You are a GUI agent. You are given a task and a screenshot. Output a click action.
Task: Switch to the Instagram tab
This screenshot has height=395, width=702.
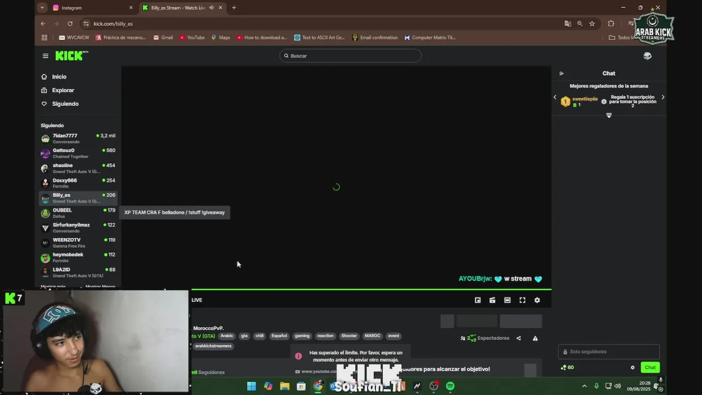pyautogui.click(x=93, y=8)
